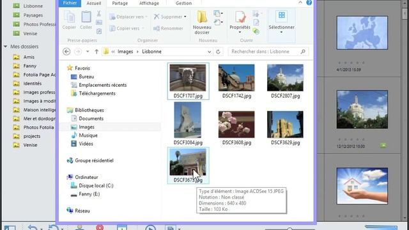Select file DSCF2807.jpg
Viewport: 409px width, 230px height.
tap(286, 81)
